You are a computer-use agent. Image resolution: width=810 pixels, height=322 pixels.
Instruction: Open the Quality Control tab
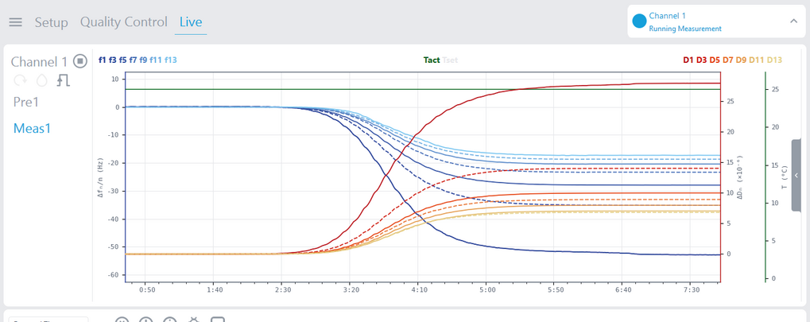(x=123, y=22)
